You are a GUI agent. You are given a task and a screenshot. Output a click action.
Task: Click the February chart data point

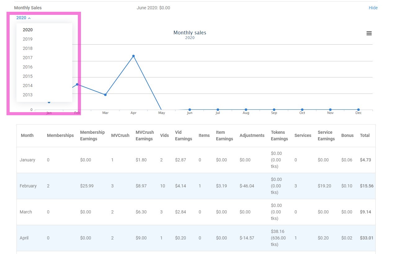77,84
